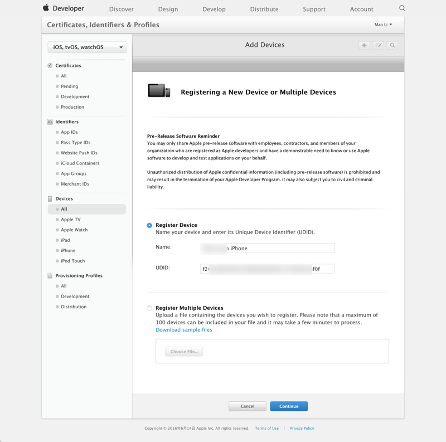Select Merchant IDs
The height and width of the screenshot is (442, 446).
coord(75,184)
